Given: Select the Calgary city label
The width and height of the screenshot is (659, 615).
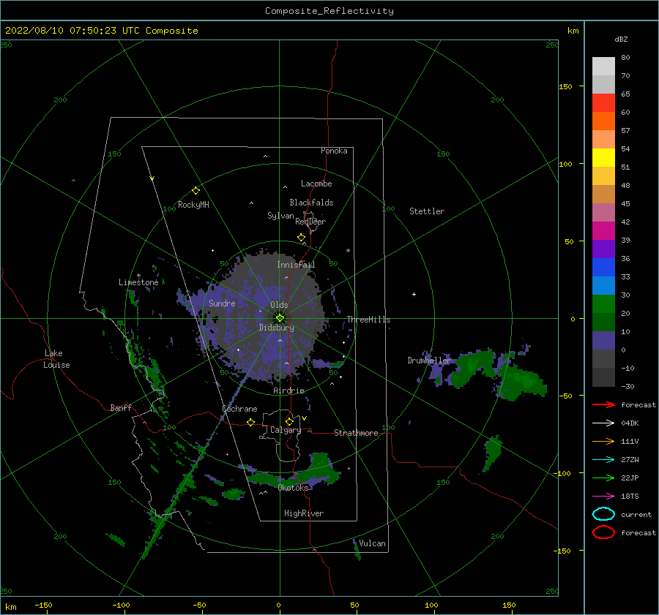Looking at the screenshot, I should click(x=286, y=430).
